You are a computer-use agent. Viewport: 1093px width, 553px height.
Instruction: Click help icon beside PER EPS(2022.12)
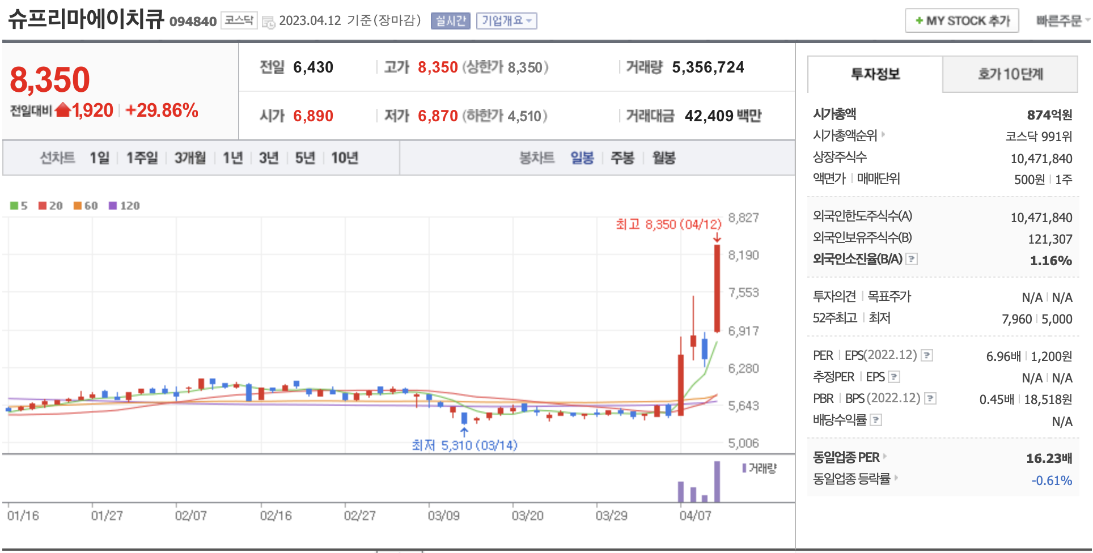[927, 355]
